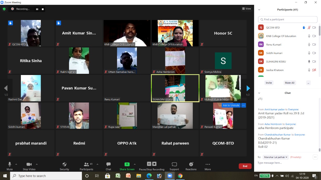This screenshot has height=180, width=321.
Task: Toggle Stop Video camera button
Action: pos(29,164)
